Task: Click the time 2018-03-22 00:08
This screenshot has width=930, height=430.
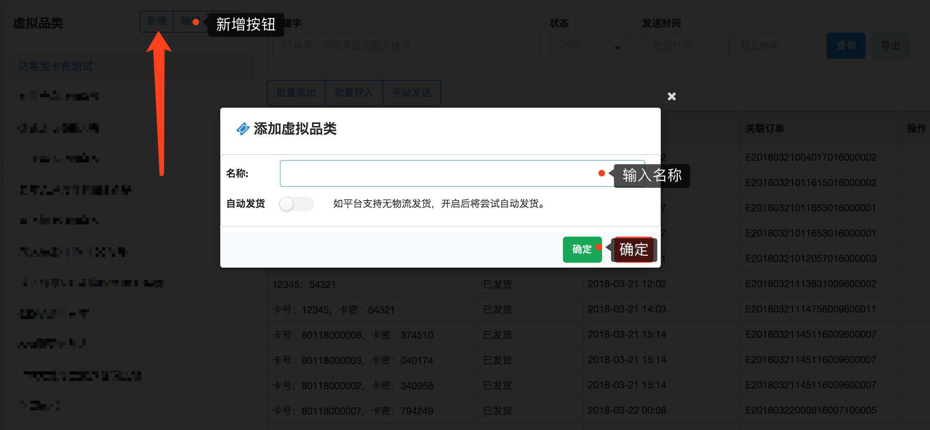Action: point(627,410)
